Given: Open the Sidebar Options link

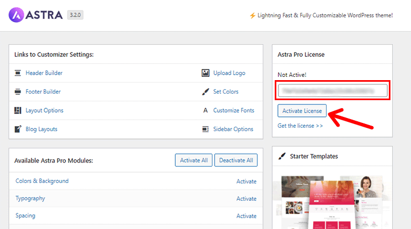Looking at the screenshot, I should pyautogui.click(x=233, y=129).
